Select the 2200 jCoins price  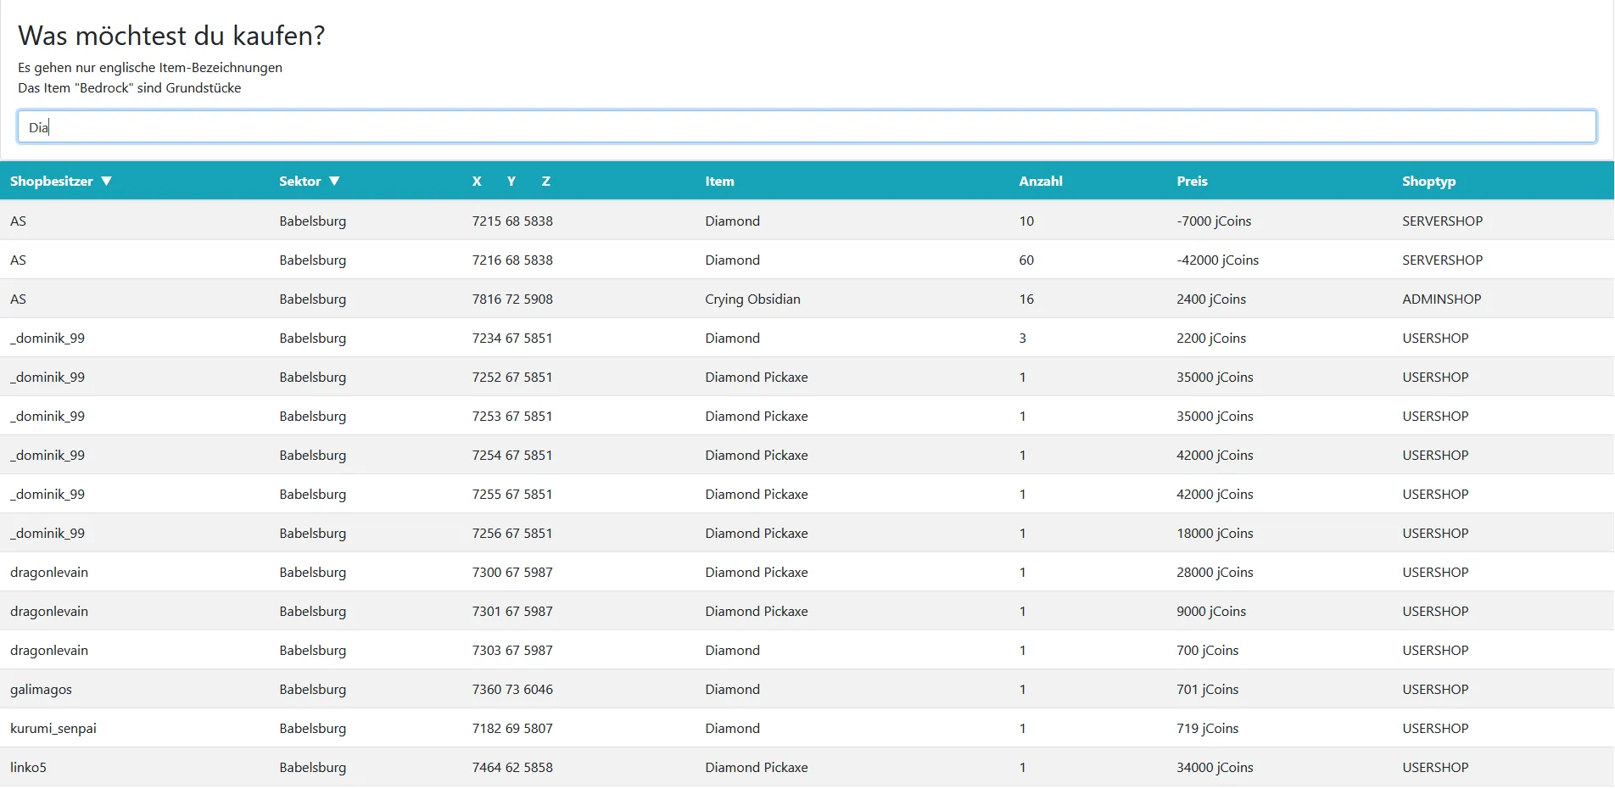pos(1211,338)
